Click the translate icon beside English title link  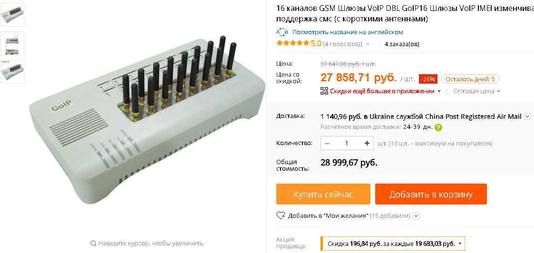(x=282, y=32)
